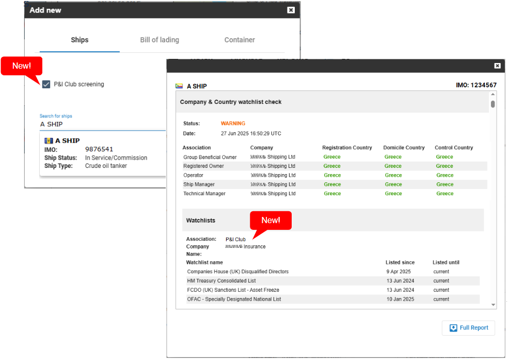This screenshot has width=508, height=360.
Task: Click the Watchlists section heading
Action: coord(200,221)
